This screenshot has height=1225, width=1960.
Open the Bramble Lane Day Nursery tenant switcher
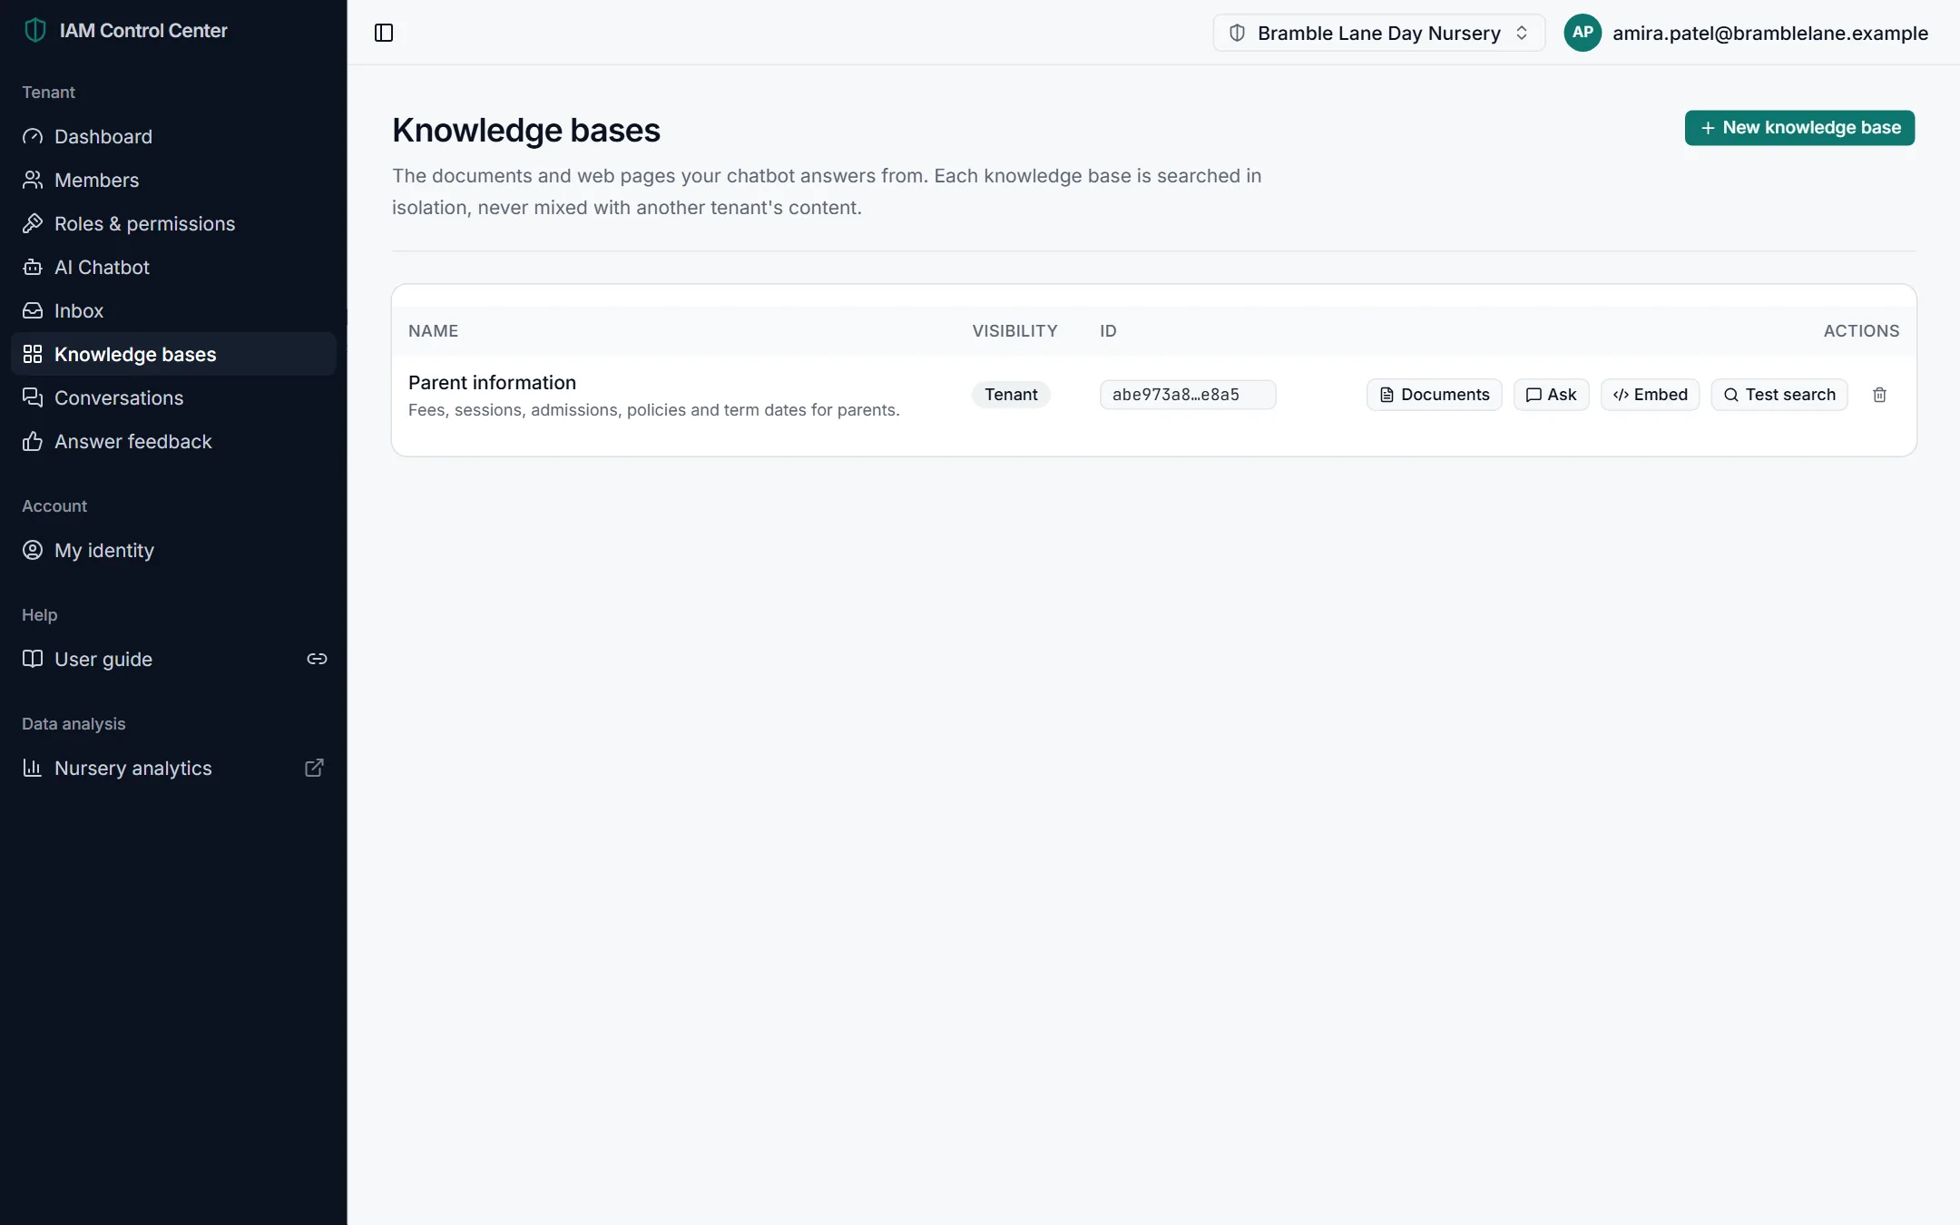(1378, 33)
